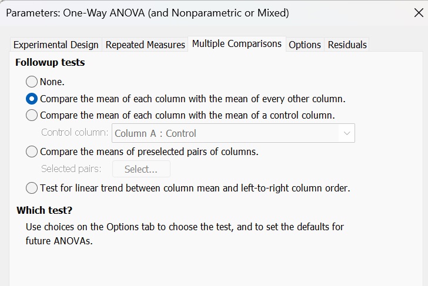This screenshot has height=286, width=428.
Task: Click the 'Which test?' heading
Action: click(x=44, y=210)
